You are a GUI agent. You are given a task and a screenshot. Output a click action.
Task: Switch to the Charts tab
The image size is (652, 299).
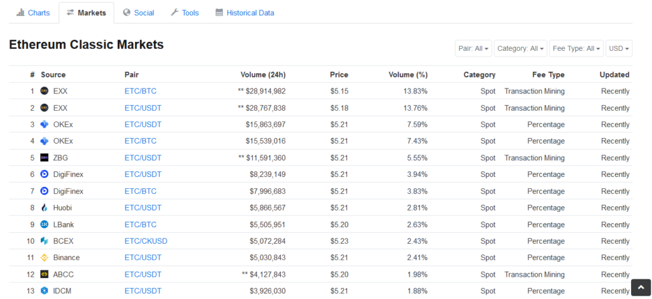coord(33,13)
